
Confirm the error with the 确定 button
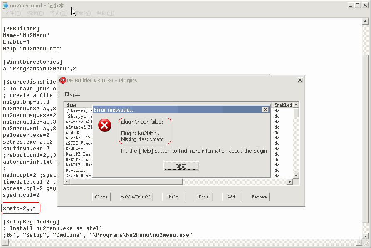click(181, 166)
